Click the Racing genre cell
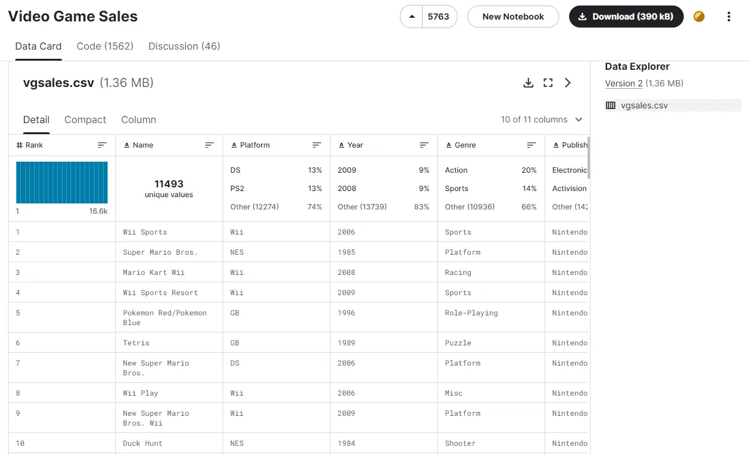The width and height of the screenshot is (750, 455). point(491,273)
